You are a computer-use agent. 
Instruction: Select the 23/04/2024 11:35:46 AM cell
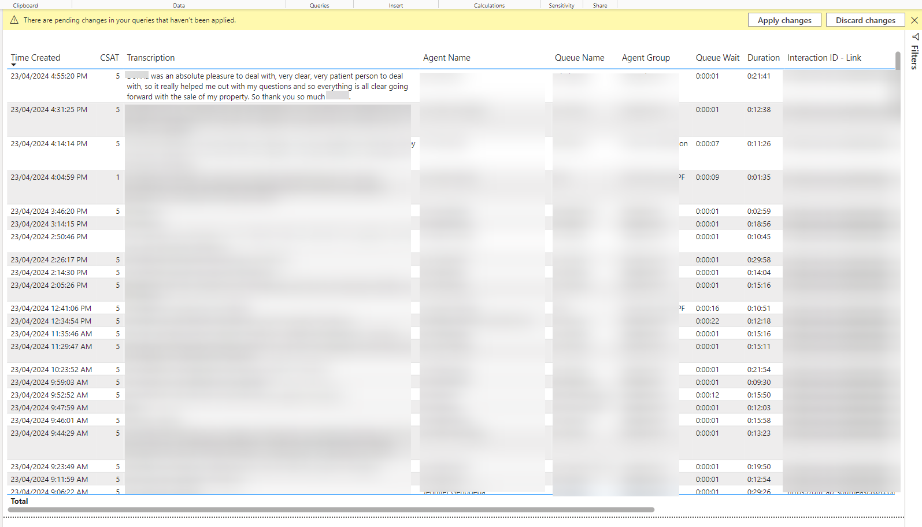[51, 334]
